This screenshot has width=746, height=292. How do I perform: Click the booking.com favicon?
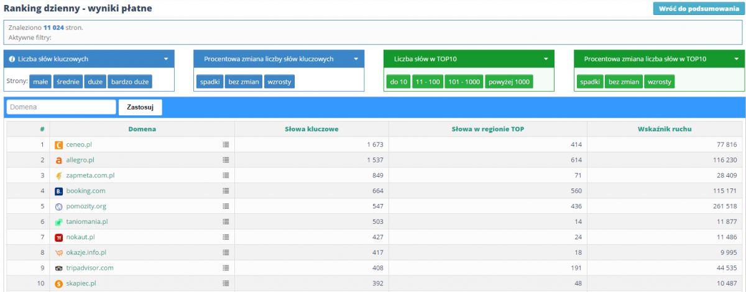(59, 191)
